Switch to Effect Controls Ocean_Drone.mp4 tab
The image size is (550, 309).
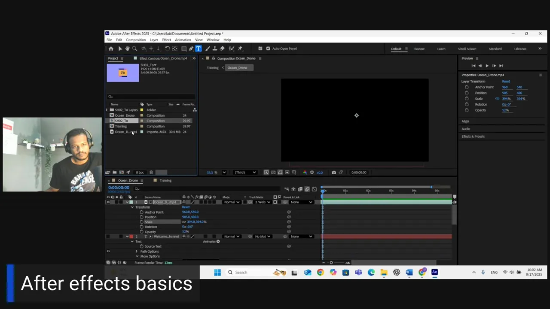[163, 58]
